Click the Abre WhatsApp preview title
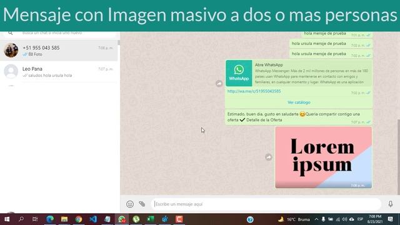Screen dimensions: 400x225 [x=269, y=65]
